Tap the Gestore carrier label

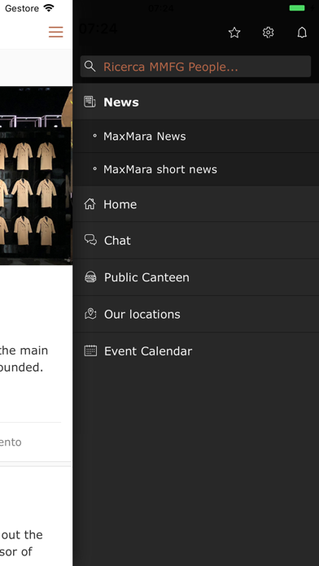[22, 8]
